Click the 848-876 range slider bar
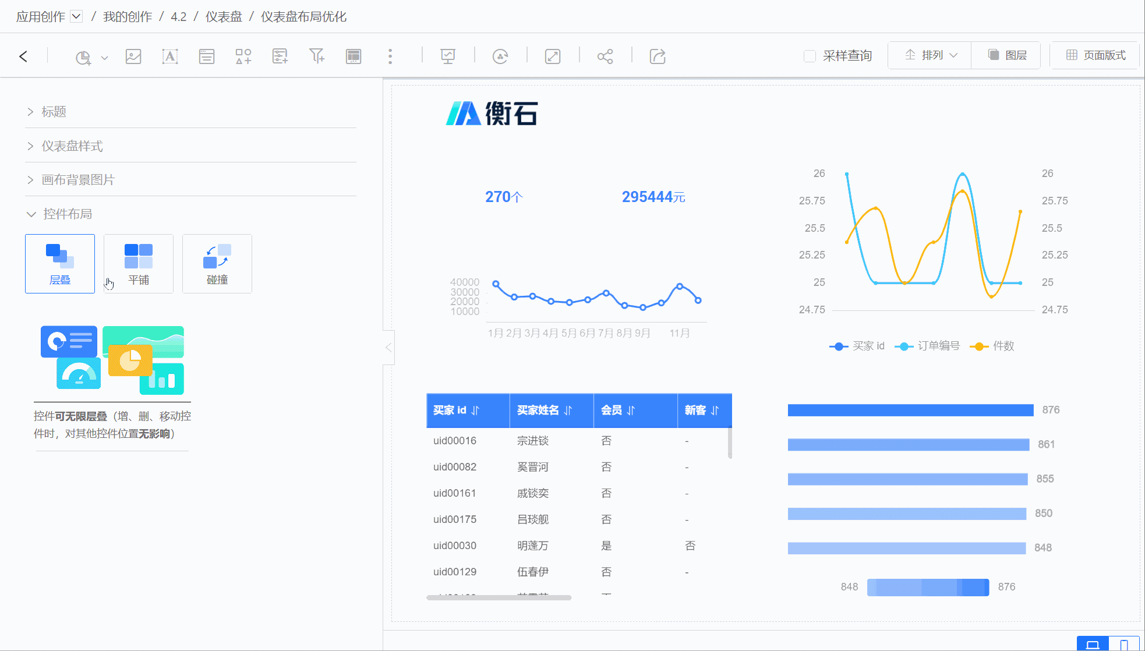 tap(928, 587)
